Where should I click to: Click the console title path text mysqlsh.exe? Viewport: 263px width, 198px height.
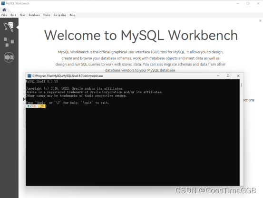pos(68,76)
